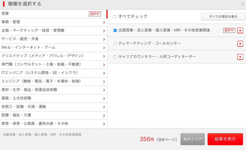Click すべての項目を表示 button

click(223, 17)
